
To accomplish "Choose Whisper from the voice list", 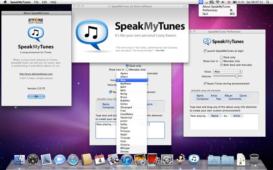I will coord(132,148).
